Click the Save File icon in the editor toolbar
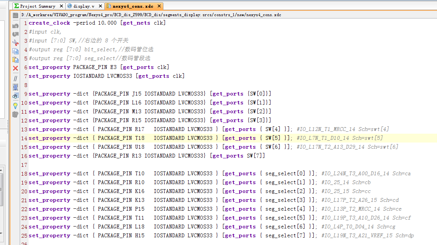Image resolution: width=437 pixels, height=245 pixels. pos(15,15)
